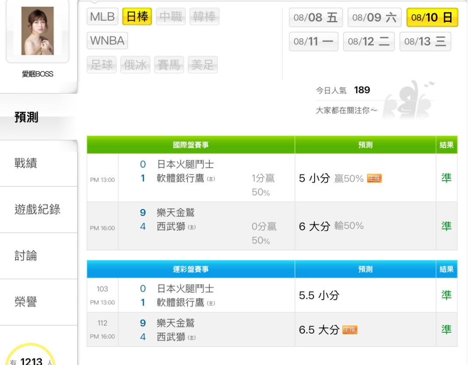The width and height of the screenshot is (472, 365).
Task: Select the WNBA league tab
Action: 107,40
